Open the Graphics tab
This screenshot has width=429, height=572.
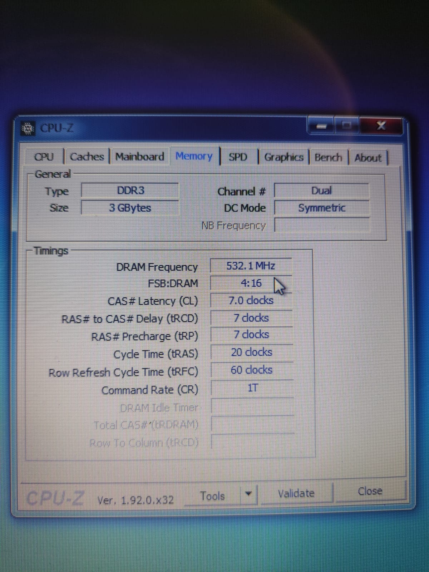point(284,157)
